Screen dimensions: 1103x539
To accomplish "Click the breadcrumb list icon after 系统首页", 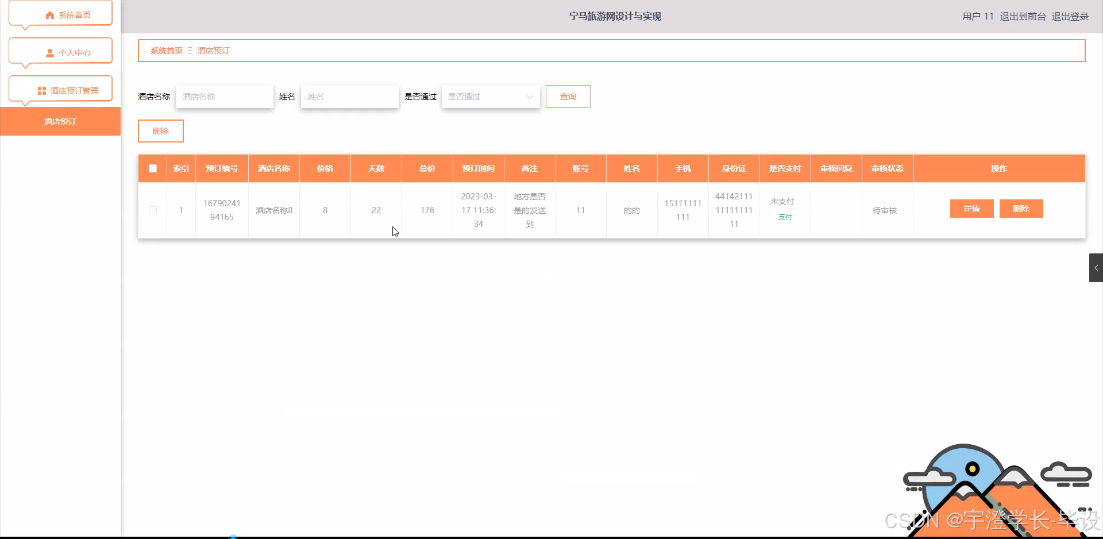I will 189,51.
